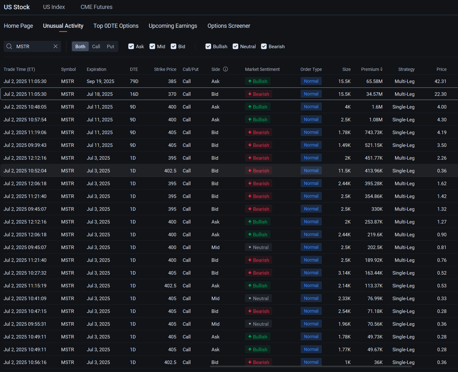458x372 pixels.
Task: Click the horizontal scrollbar at table bottom
Action: [310, 366]
